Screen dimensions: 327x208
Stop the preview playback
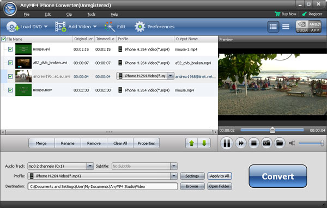point(253,143)
